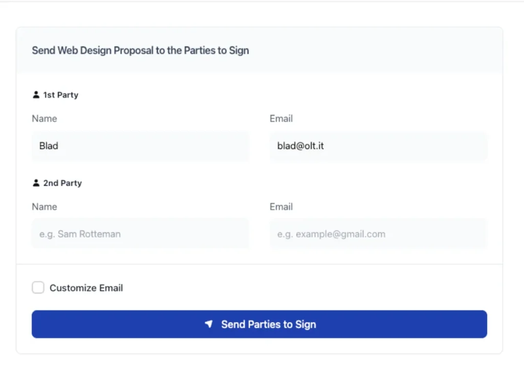
Task: Click the Sam Rotteman placeholder Name field
Action: [x=140, y=234]
